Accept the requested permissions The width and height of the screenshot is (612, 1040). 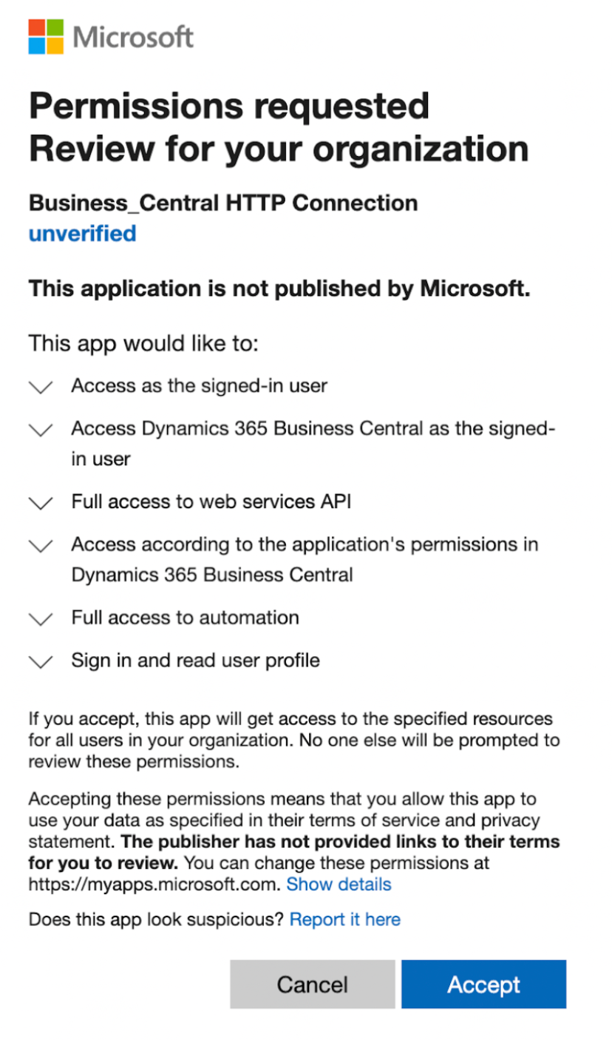(x=484, y=984)
